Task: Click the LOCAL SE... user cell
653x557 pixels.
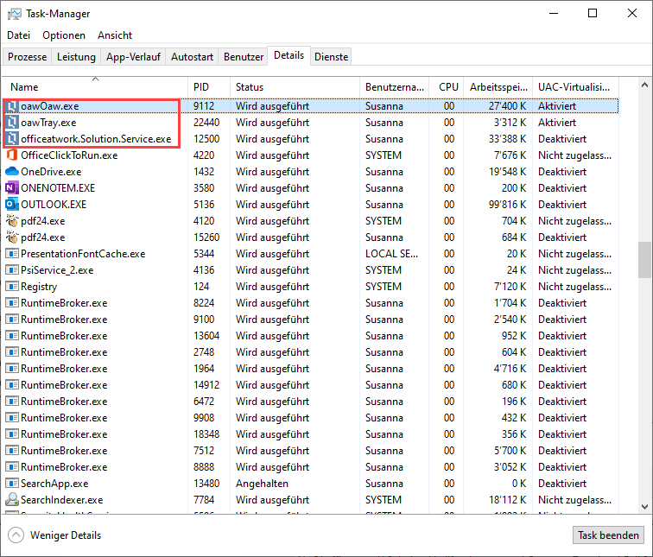Action: coord(391,254)
